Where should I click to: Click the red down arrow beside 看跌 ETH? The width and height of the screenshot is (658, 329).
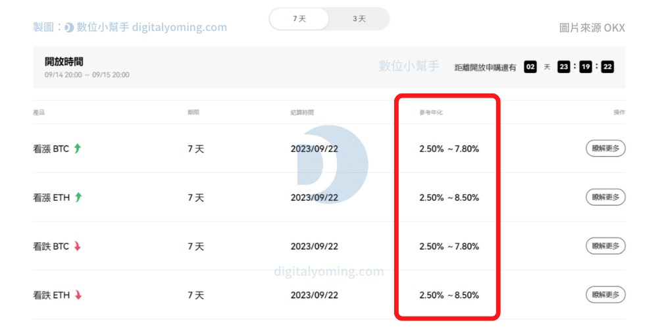(78, 295)
